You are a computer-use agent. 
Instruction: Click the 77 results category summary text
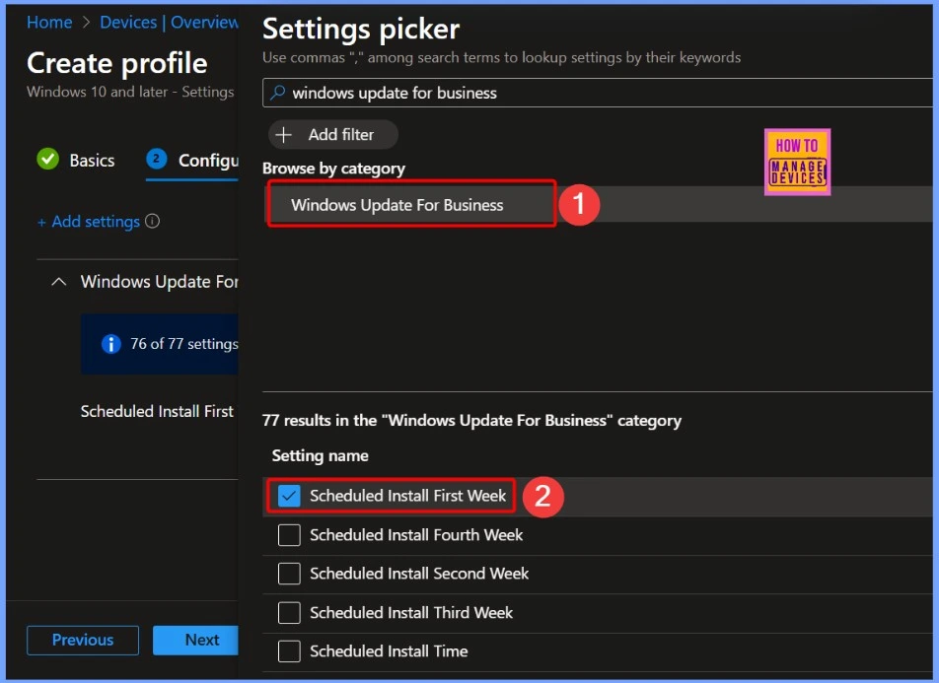[x=471, y=420]
